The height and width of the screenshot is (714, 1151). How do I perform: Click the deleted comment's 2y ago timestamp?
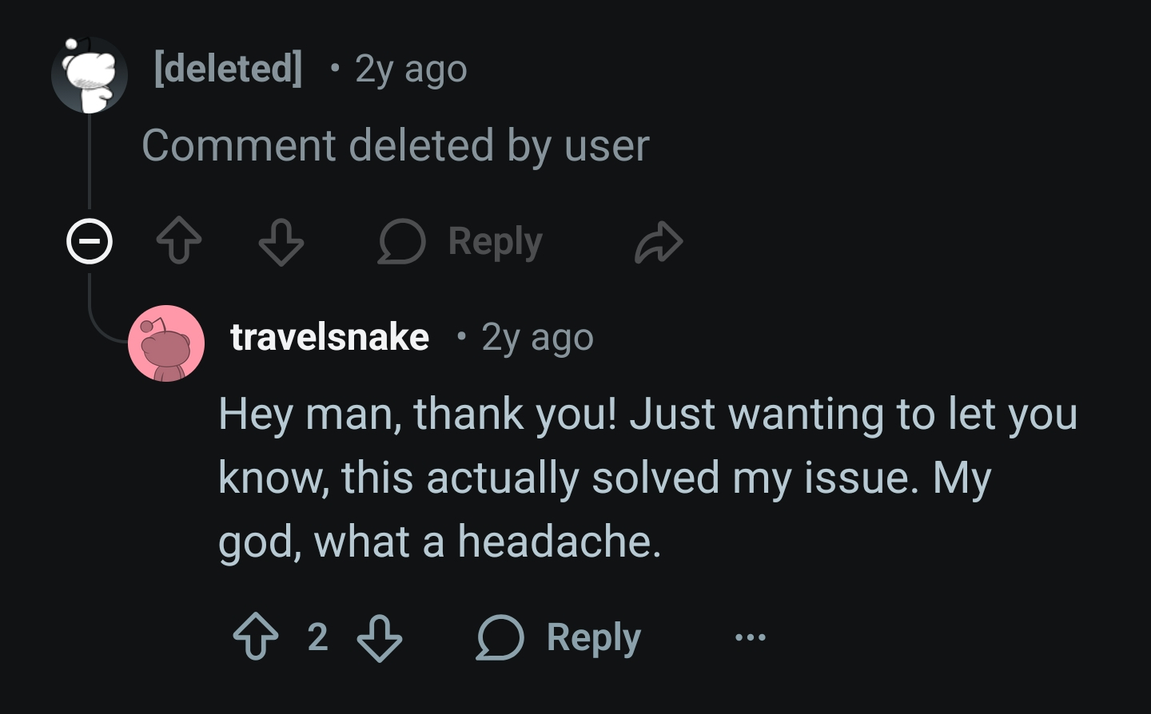point(411,69)
